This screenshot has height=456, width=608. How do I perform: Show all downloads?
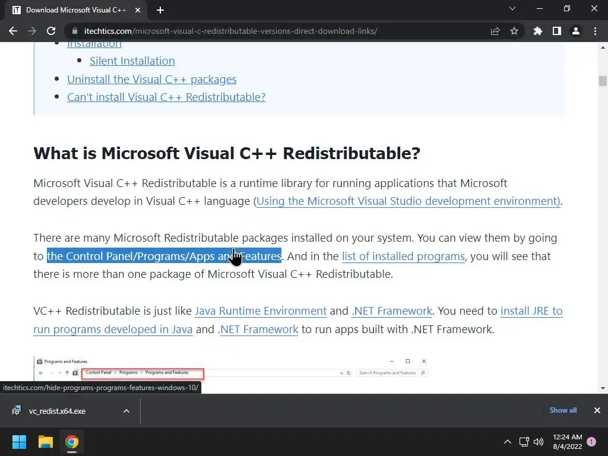tap(563, 410)
